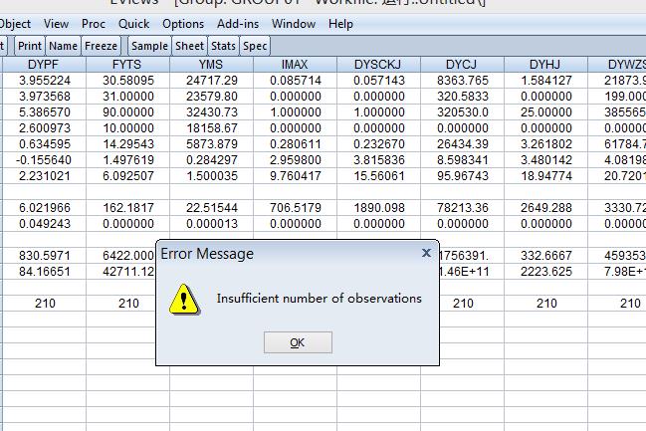Click cell value 0.280611
This screenshot has height=431, width=646.
point(296,144)
